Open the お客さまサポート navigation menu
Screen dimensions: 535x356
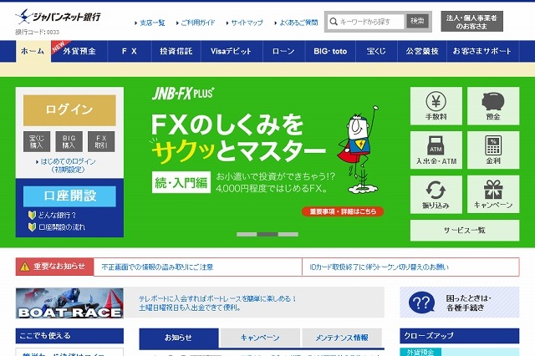[x=483, y=51]
